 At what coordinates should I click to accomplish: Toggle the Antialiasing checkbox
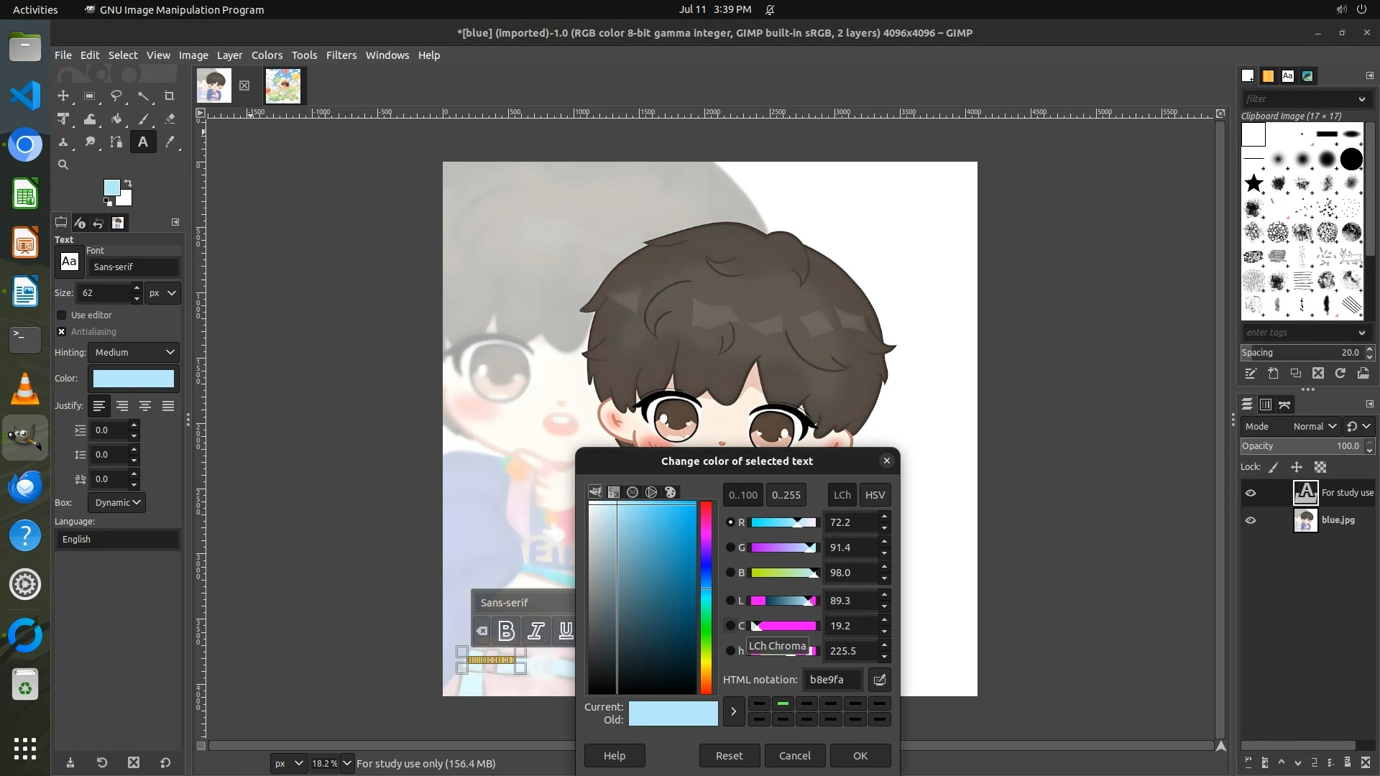62,331
